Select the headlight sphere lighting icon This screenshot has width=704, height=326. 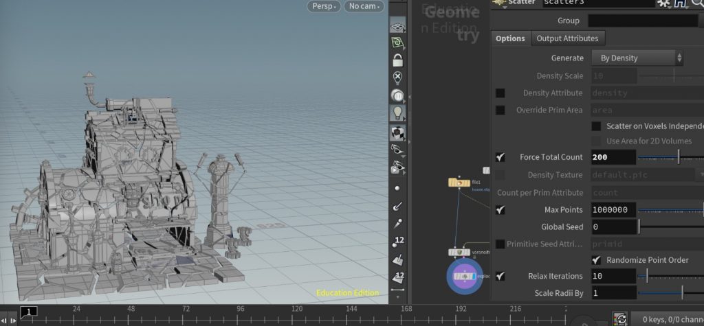(397, 95)
